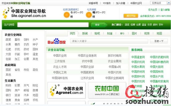Open 彩票 under 生活服务
171x106 pixels.
[x=17, y=86]
